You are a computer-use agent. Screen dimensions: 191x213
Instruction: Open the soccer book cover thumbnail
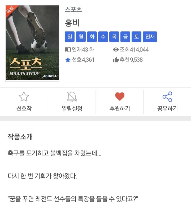click(x=32, y=43)
